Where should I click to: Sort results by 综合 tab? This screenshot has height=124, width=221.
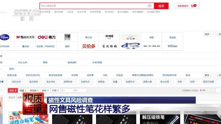pyautogui.click(x=13, y=90)
